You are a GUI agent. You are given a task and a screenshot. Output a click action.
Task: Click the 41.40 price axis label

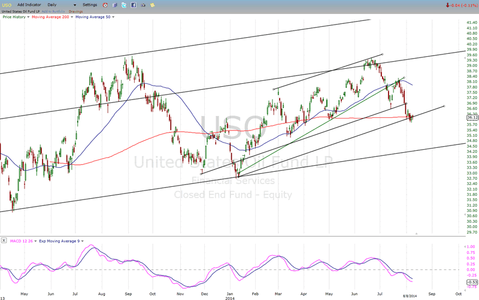pos(472,23)
